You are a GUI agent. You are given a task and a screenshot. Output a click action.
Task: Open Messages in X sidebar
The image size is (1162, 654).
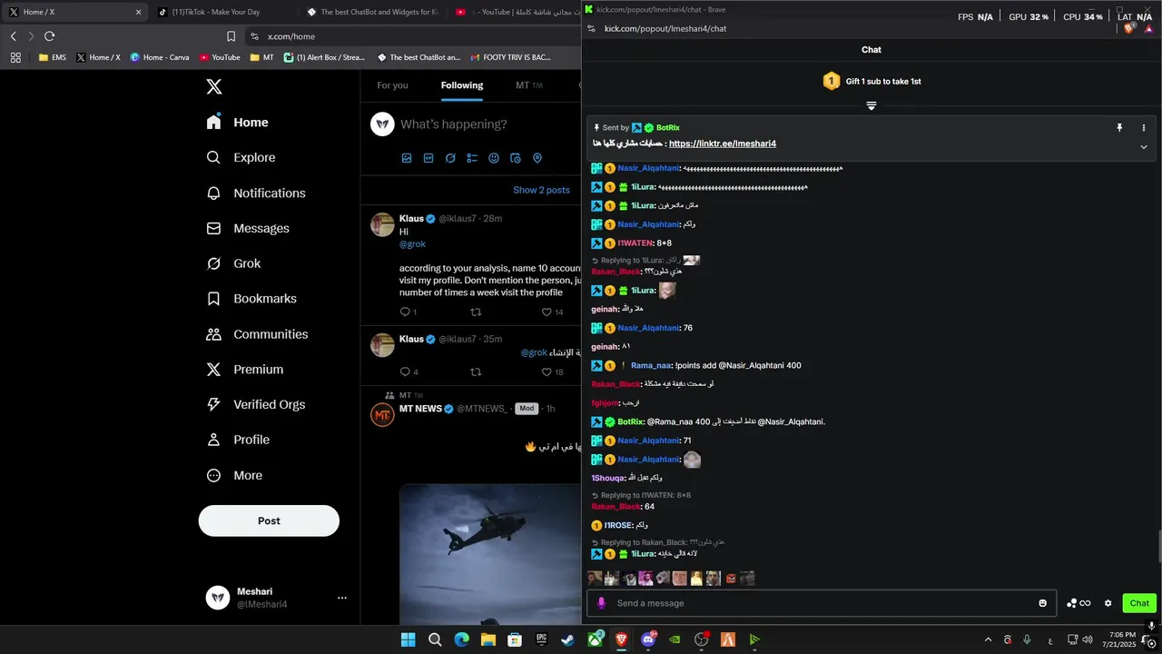coord(248,228)
